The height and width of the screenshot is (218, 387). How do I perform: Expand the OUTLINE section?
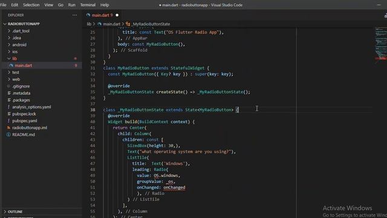click(x=15, y=212)
